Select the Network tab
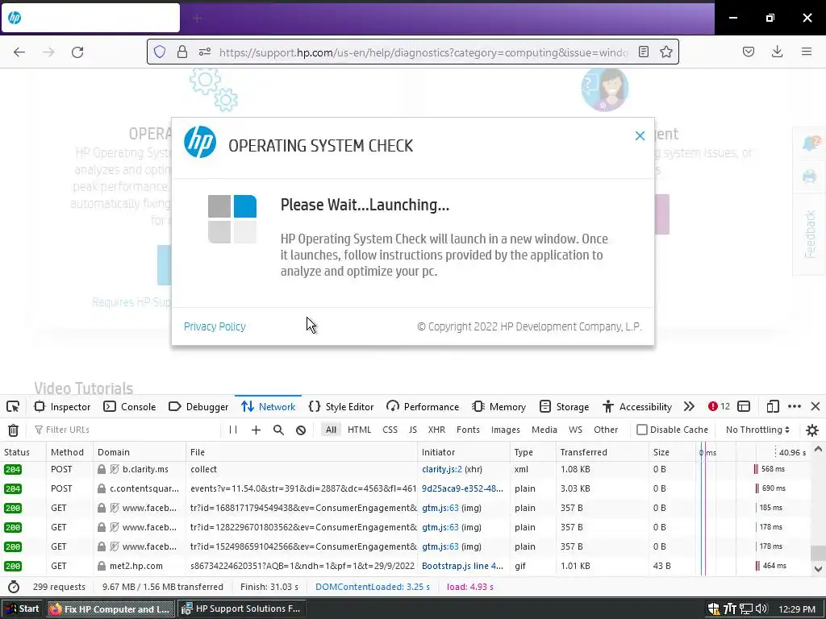This screenshot has width=826, height=619. click(268, 406)
